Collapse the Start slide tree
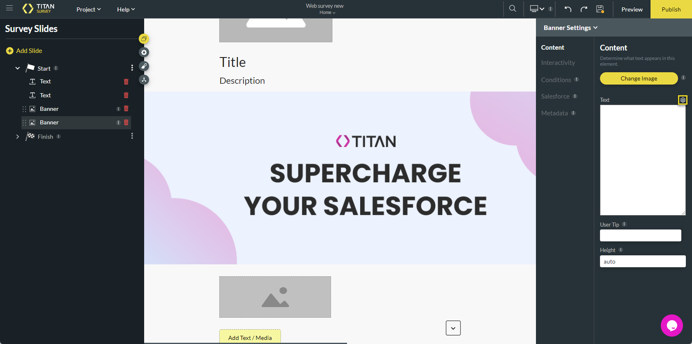The width and height of the screenshot is (692, 344). pos(18,68)
